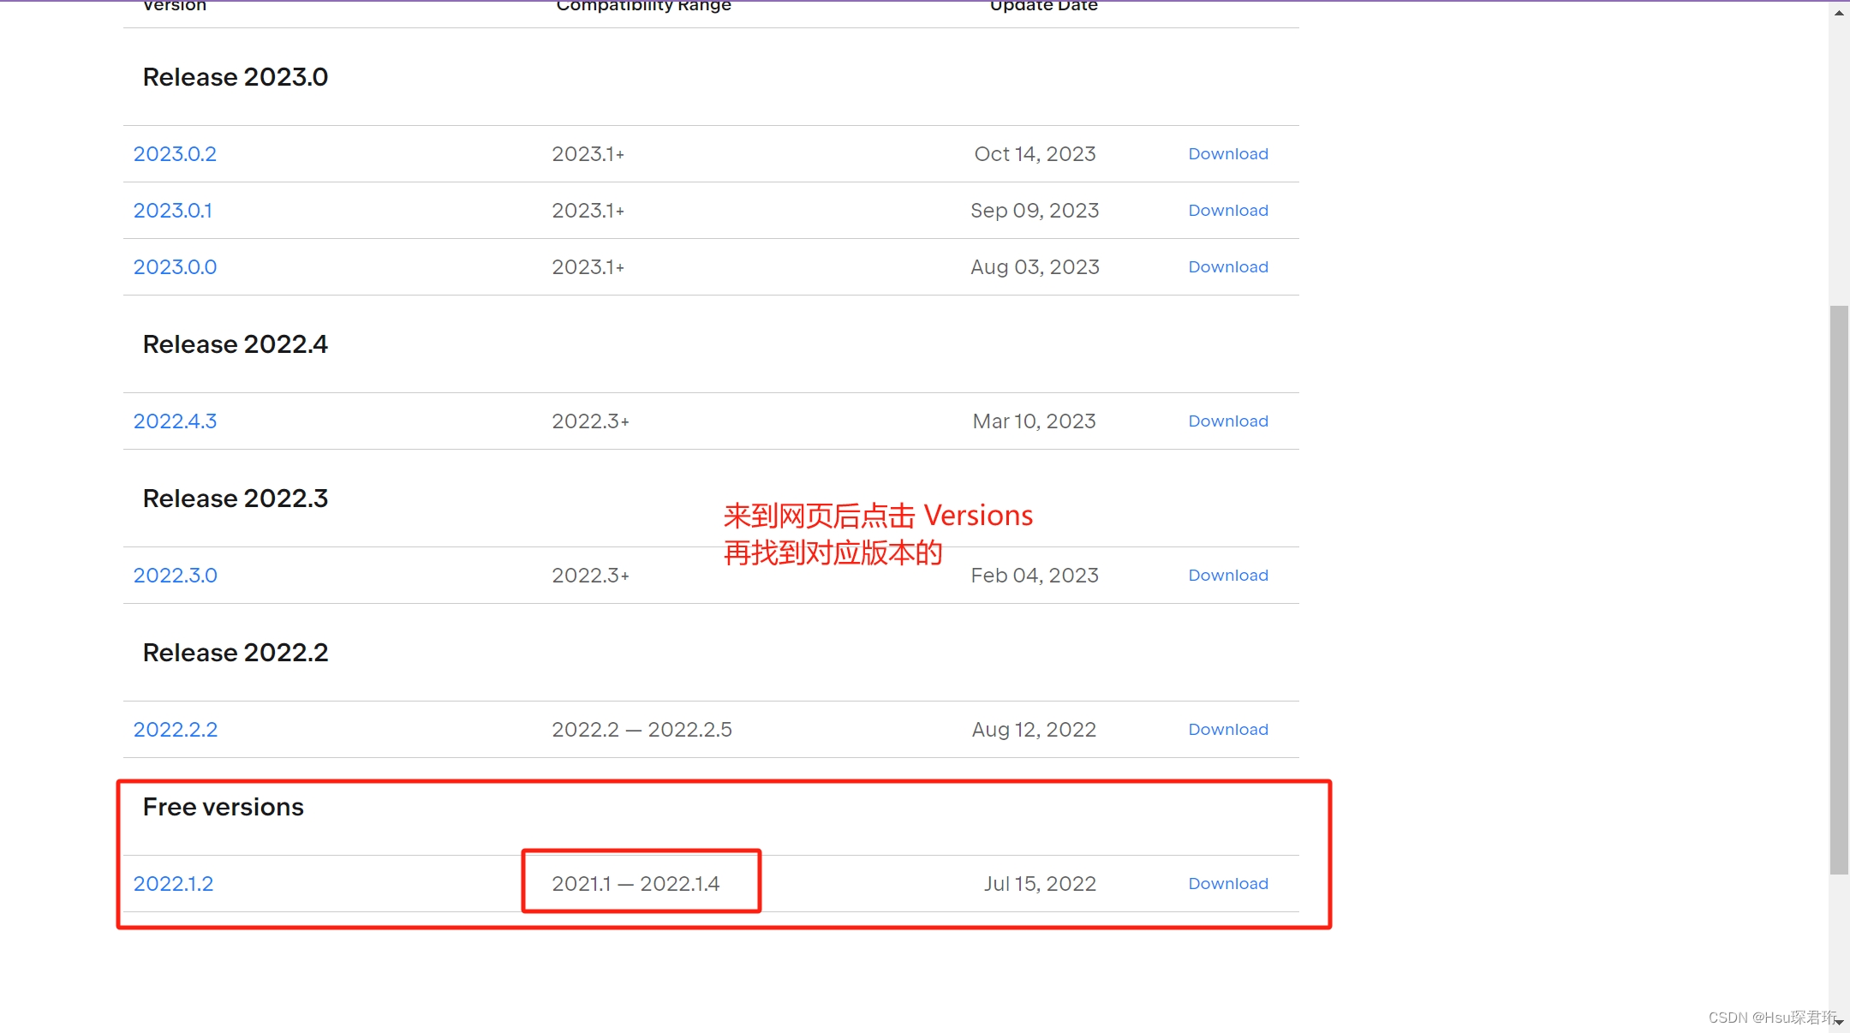Click the Free versions heading
Image resolution: width=1850 pixels, height=1033 pixels.
tap(223, 807)
